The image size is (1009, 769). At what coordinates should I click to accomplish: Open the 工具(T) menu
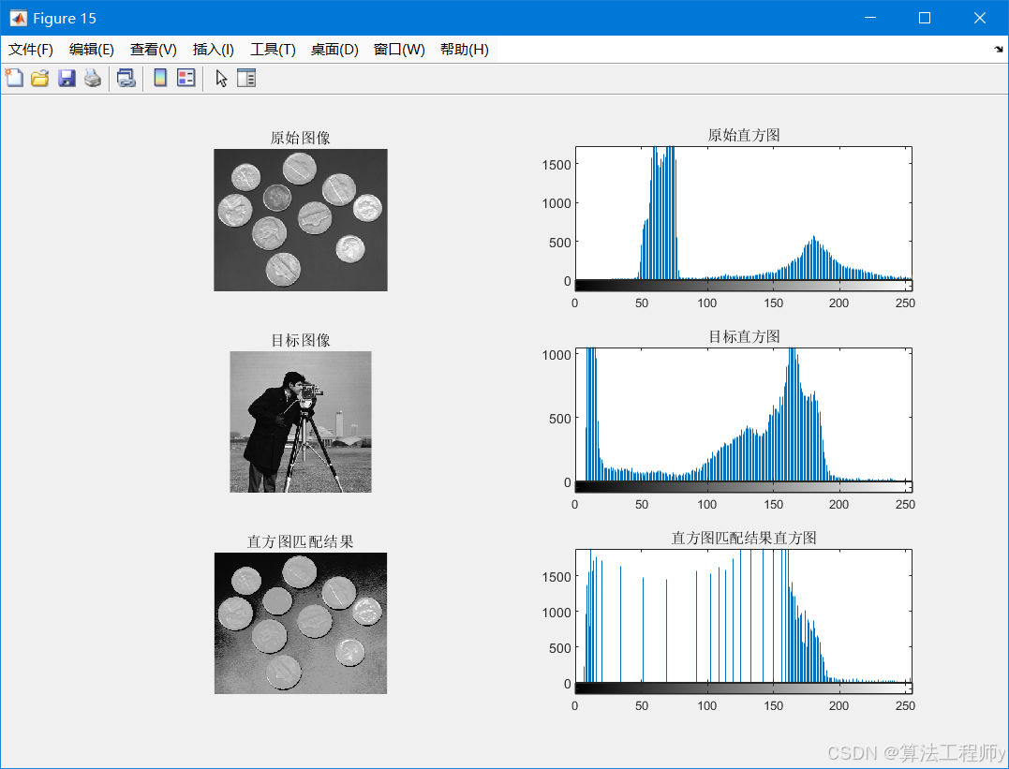[x=273, y=49]
